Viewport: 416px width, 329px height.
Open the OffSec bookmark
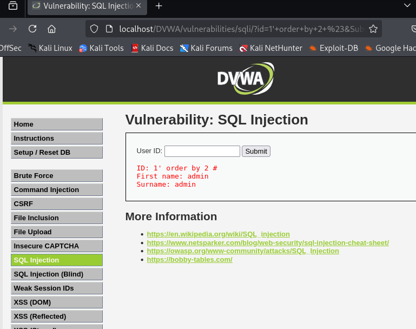click(11, 48)
